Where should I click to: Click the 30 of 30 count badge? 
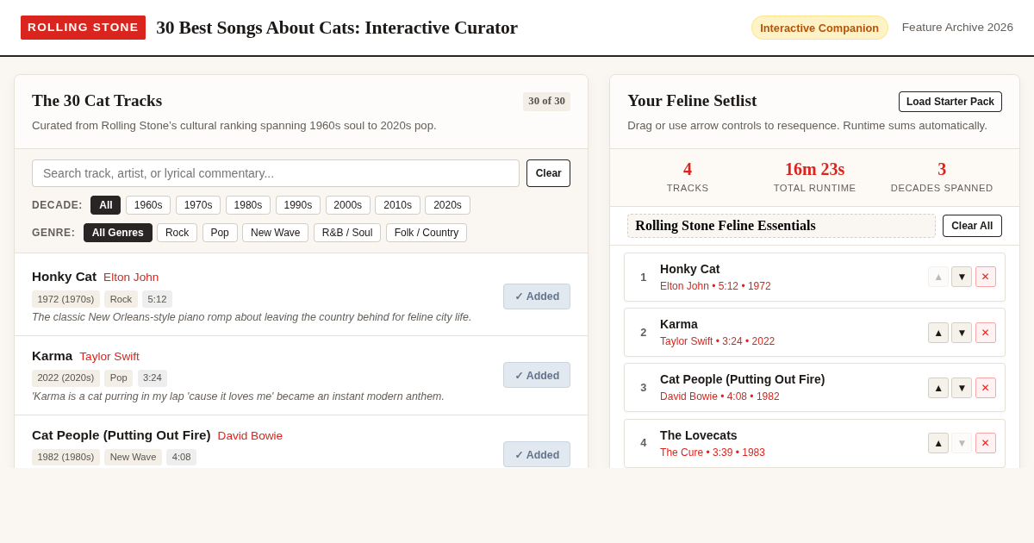click(x=546, y=102)
